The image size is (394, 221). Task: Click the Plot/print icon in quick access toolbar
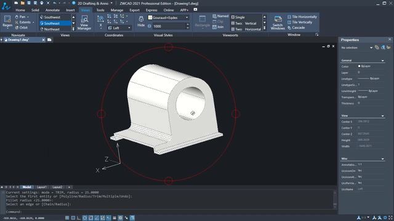click(42, 3)
